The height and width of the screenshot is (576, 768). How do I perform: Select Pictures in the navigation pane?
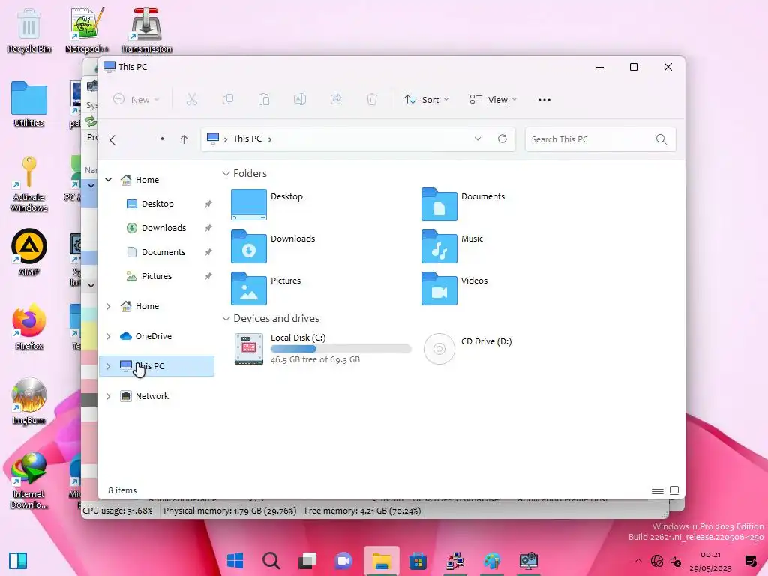pos(156,276)
